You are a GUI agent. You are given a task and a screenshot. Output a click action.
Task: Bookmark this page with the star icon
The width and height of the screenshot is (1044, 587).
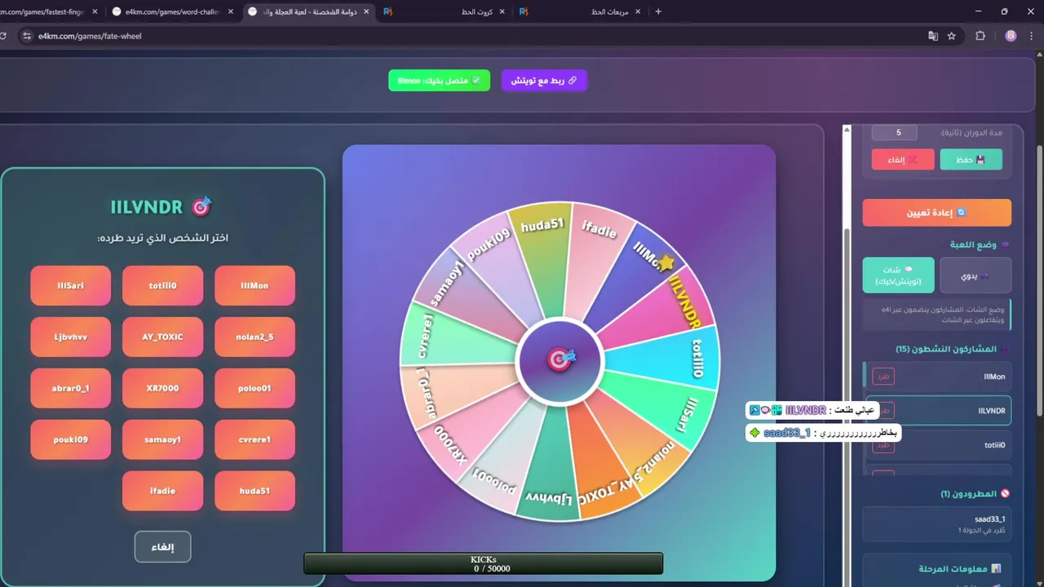[x=951, y=36]
